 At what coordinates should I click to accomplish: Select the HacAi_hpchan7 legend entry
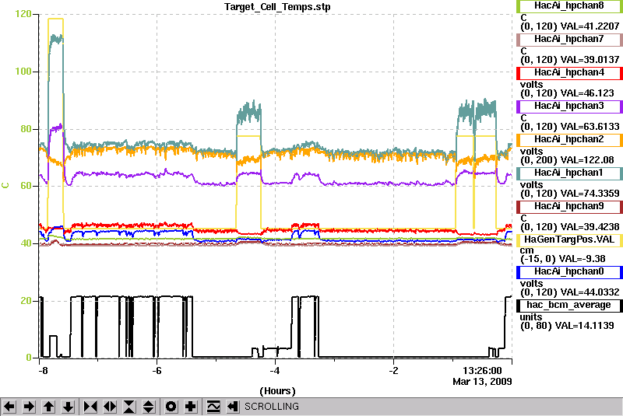(x=569, y=39)
